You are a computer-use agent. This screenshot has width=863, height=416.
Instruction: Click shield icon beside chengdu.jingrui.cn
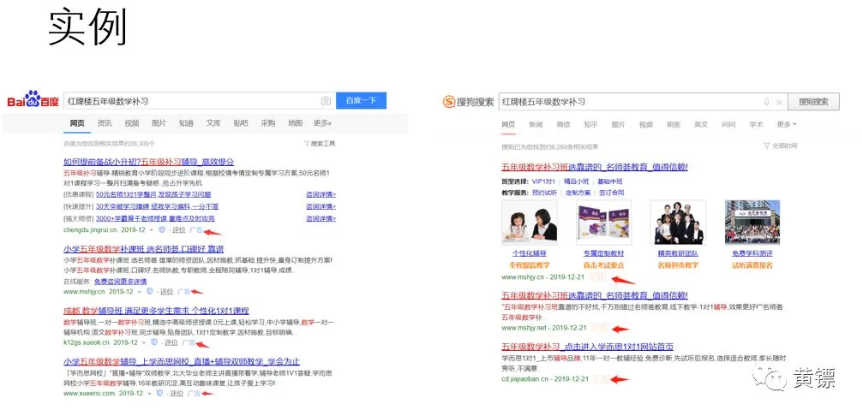coord(161,229)
